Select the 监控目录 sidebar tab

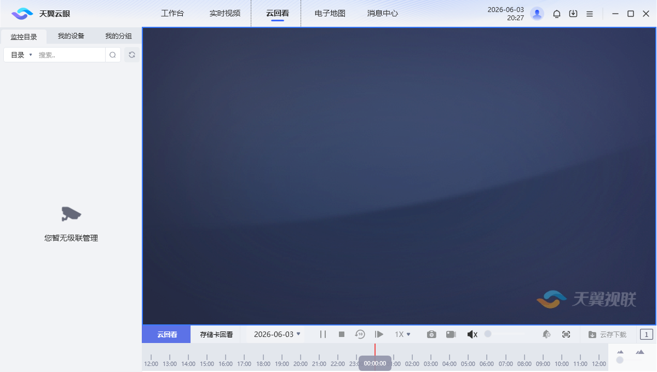[24, 37]
